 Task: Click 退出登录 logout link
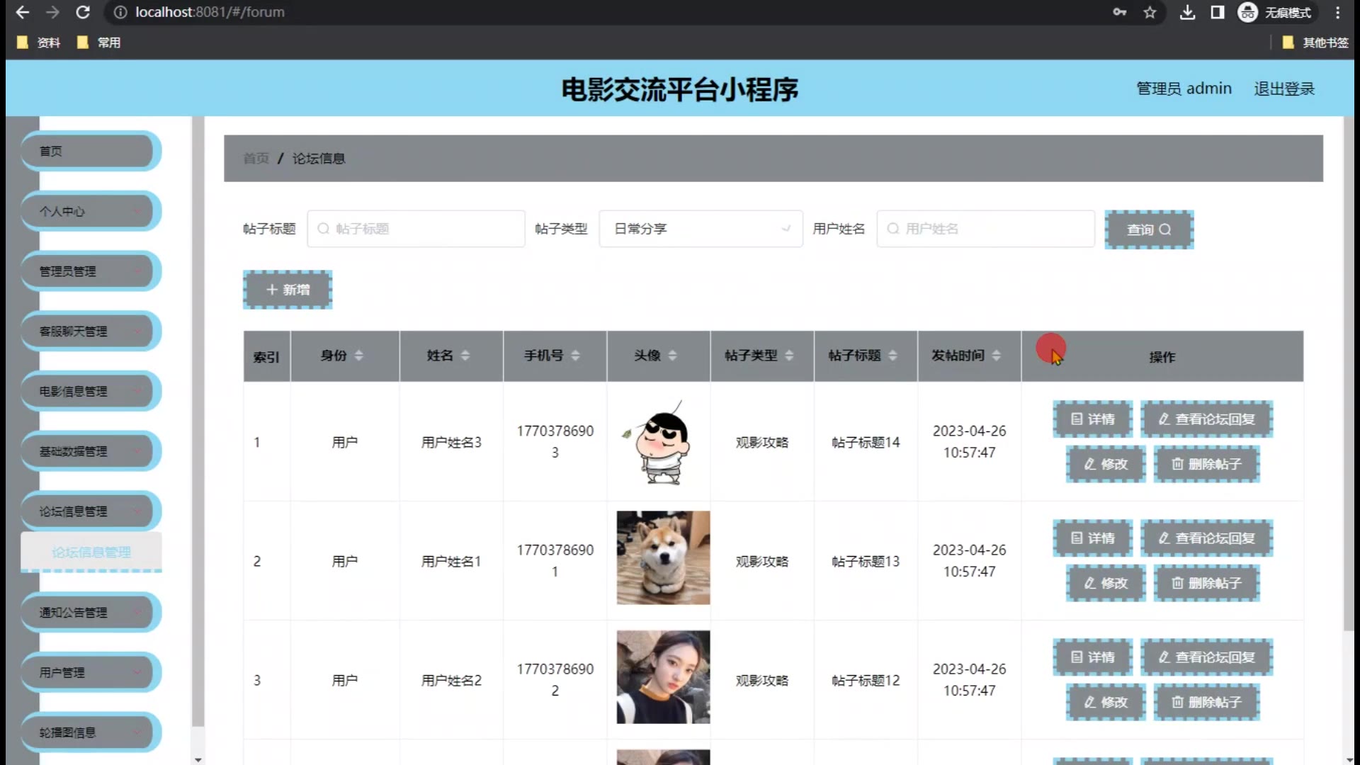1284,89
